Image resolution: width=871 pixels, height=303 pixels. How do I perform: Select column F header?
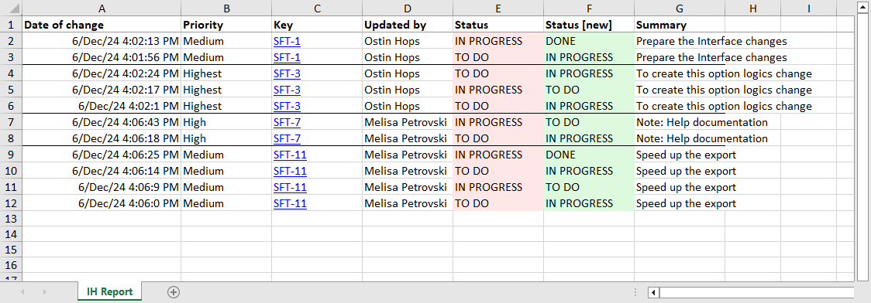[589, 9]
